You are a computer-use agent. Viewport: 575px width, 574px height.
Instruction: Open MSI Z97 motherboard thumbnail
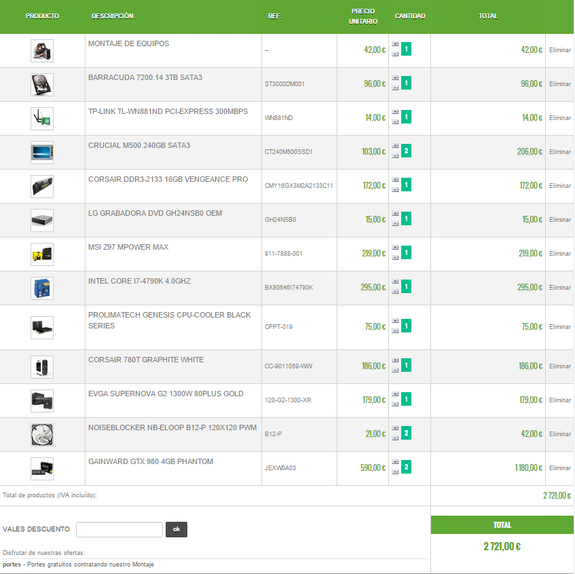[42, 254]
